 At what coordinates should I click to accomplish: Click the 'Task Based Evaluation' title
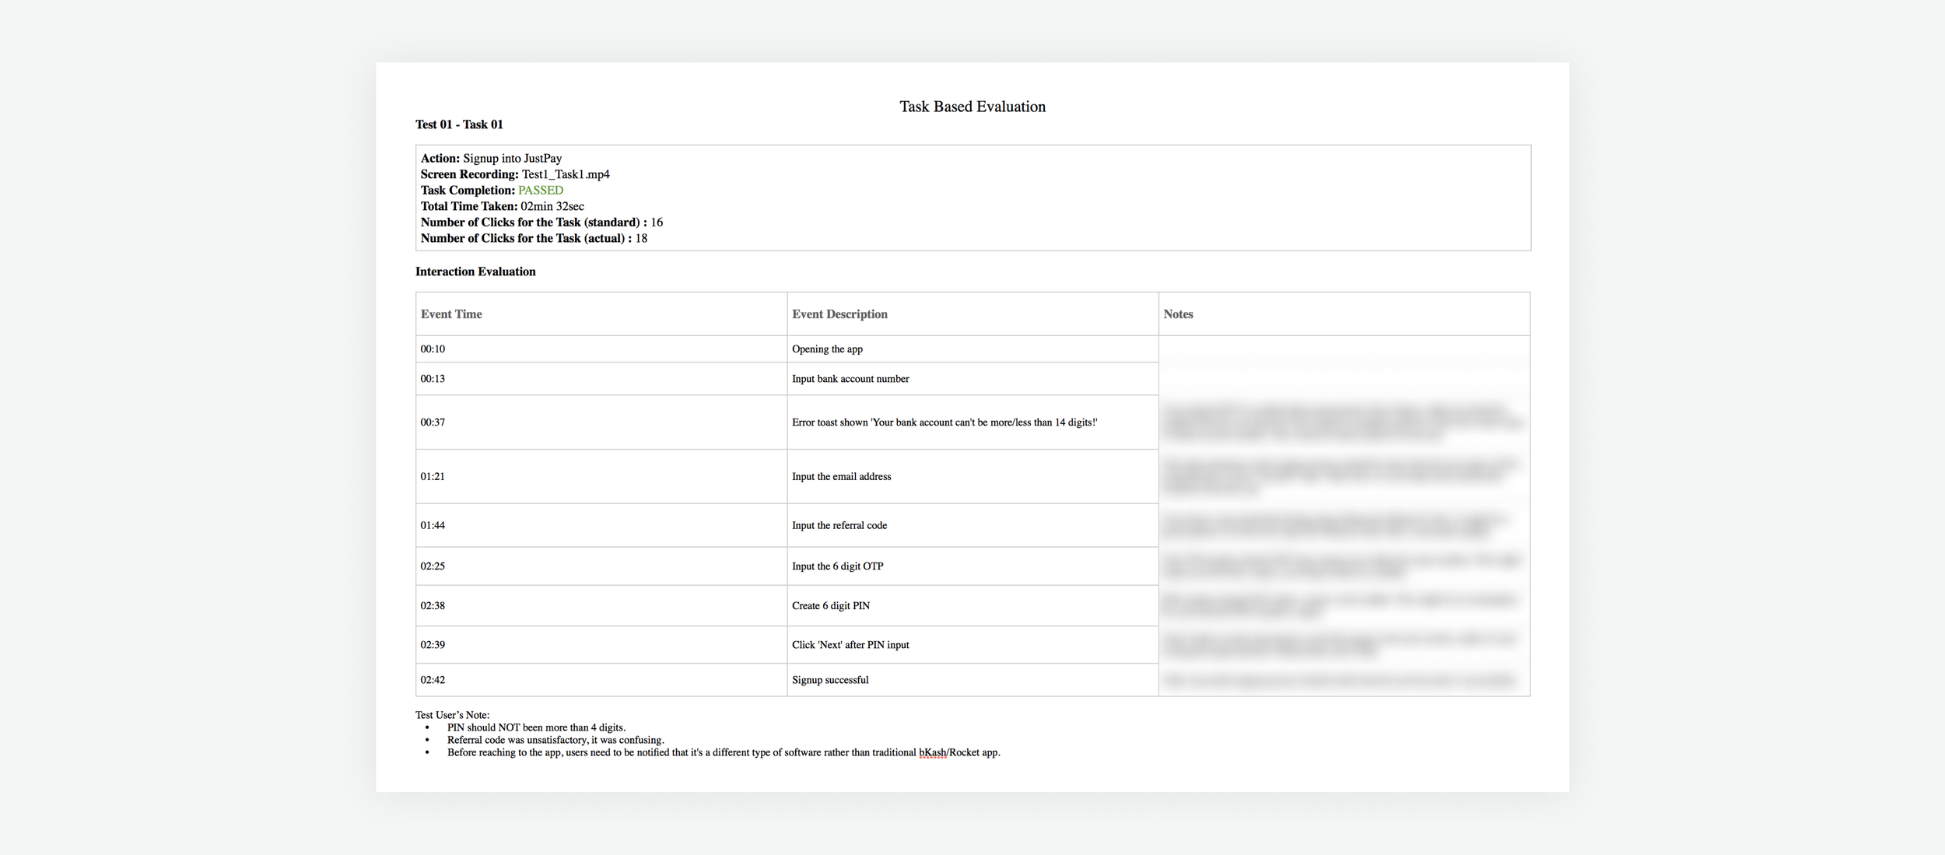pos(972,107)
